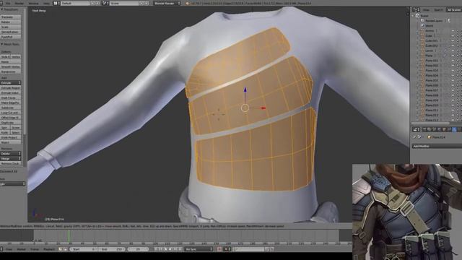This screenshot has height=260, width=462.
Task: Open the timeline Playback menu
Action: tap(49, 249)
